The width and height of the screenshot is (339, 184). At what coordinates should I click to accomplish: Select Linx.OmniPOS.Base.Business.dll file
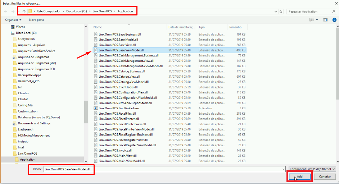[x=119, y=34]
